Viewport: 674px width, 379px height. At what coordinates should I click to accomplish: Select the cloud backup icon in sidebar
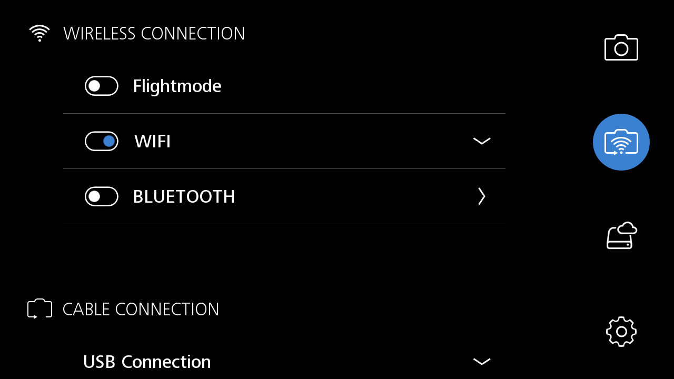pos(621,235)
